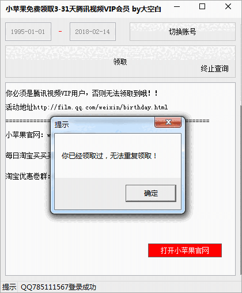Click the status bar QQ785111567登录成功 text

coord(58,287)
